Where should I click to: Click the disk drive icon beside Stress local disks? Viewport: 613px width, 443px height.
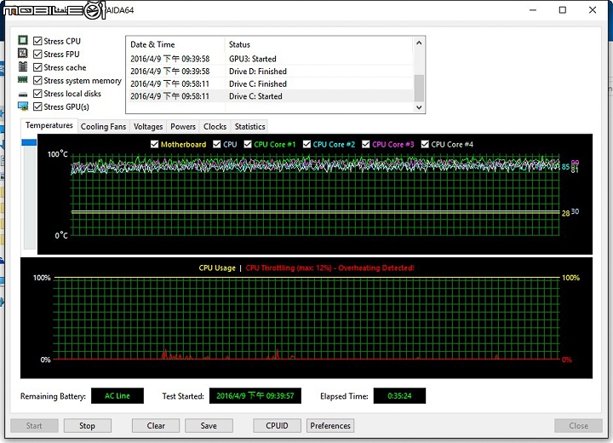click(x=23, y=95)
